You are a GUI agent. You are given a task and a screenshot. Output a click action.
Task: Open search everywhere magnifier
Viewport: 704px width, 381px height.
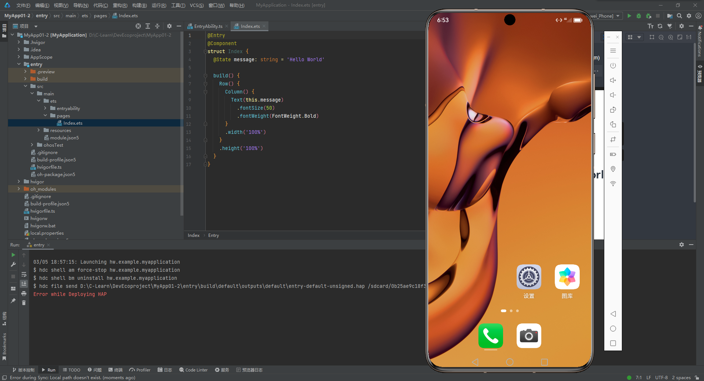point(679,16)
